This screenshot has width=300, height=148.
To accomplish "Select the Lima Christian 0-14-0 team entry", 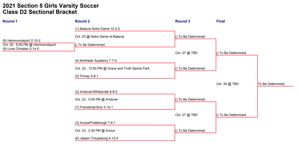I will point(22,49).
